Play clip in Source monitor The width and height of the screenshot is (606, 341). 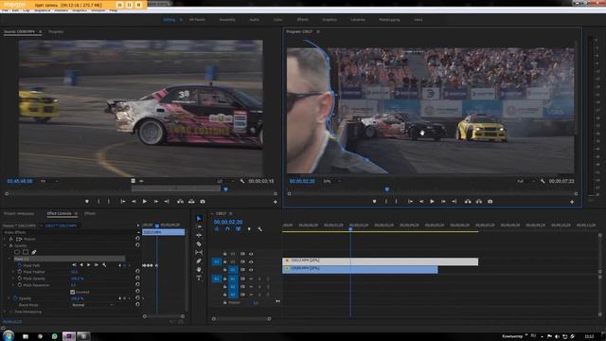145,202
